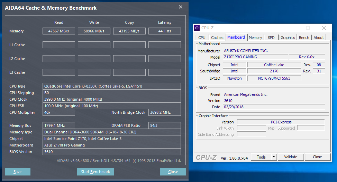Click the CPU-Z BIOS Version 3610 field
Image resolution: width=337 pixels, height=182 pixels.
[x=274, y=101]
